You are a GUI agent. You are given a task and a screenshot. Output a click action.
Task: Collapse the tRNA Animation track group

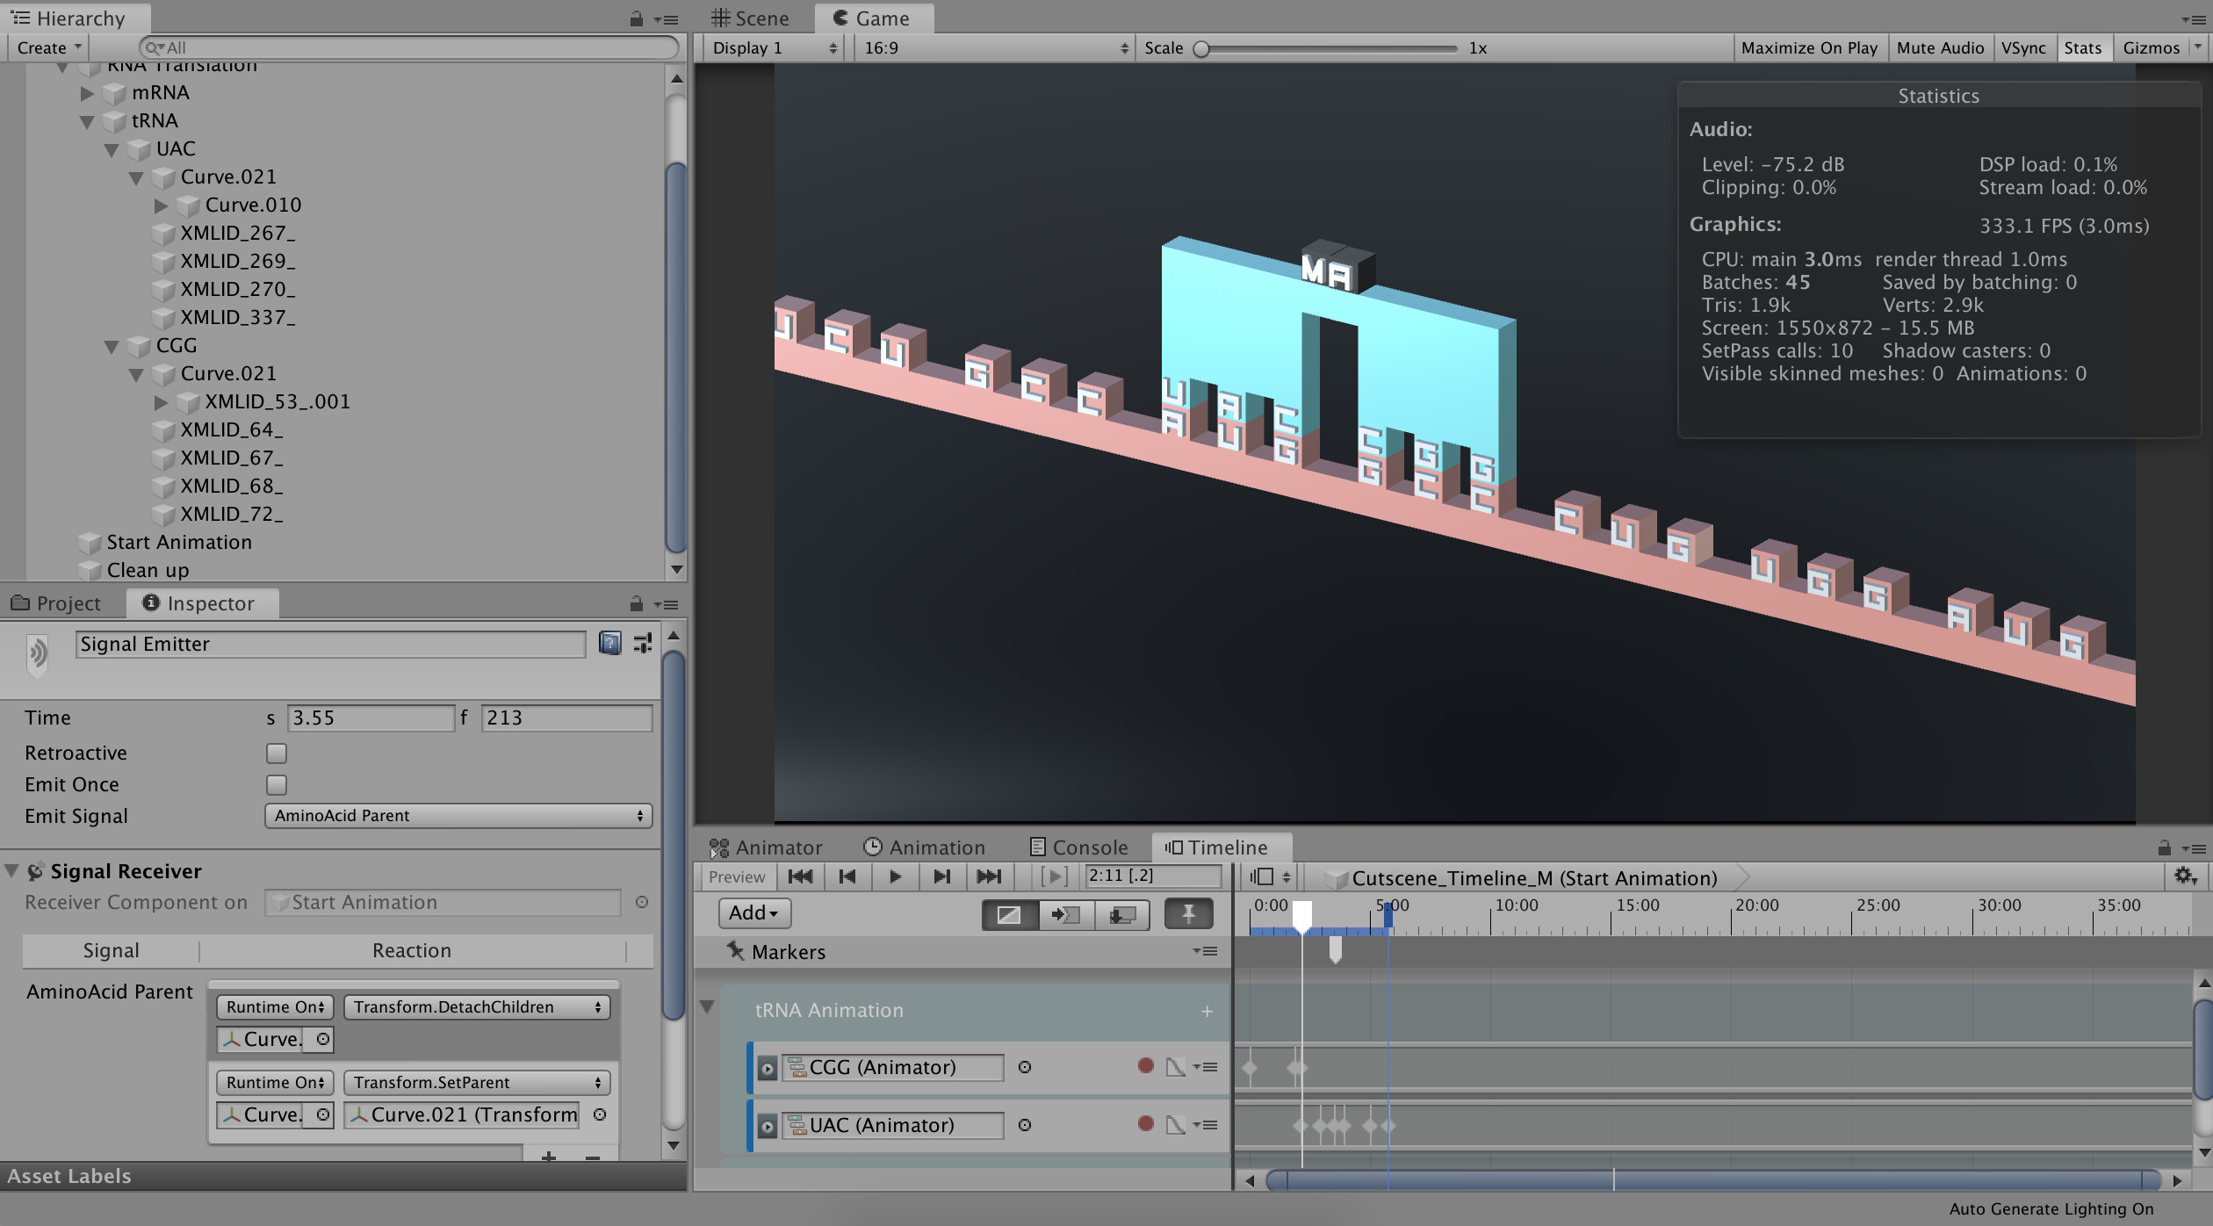pos(707,1007)
